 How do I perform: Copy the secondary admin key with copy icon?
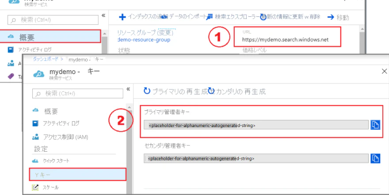[375, 158]
